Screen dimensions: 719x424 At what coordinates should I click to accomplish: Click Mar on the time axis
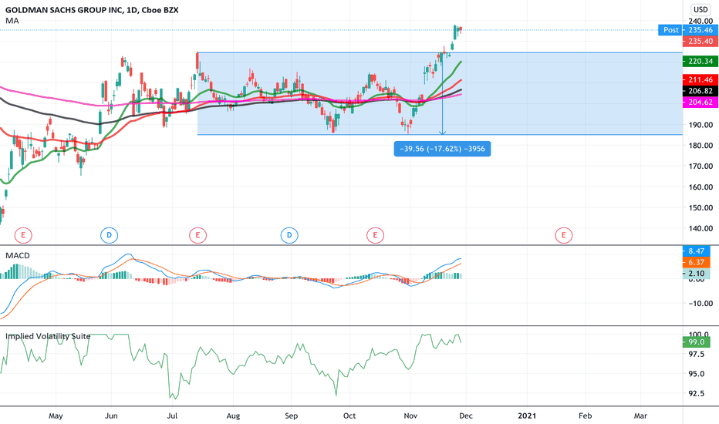[x=640, y=416]
